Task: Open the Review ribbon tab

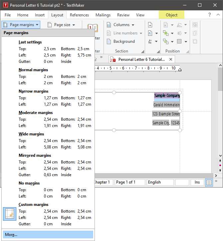Action: pos(123,15)
